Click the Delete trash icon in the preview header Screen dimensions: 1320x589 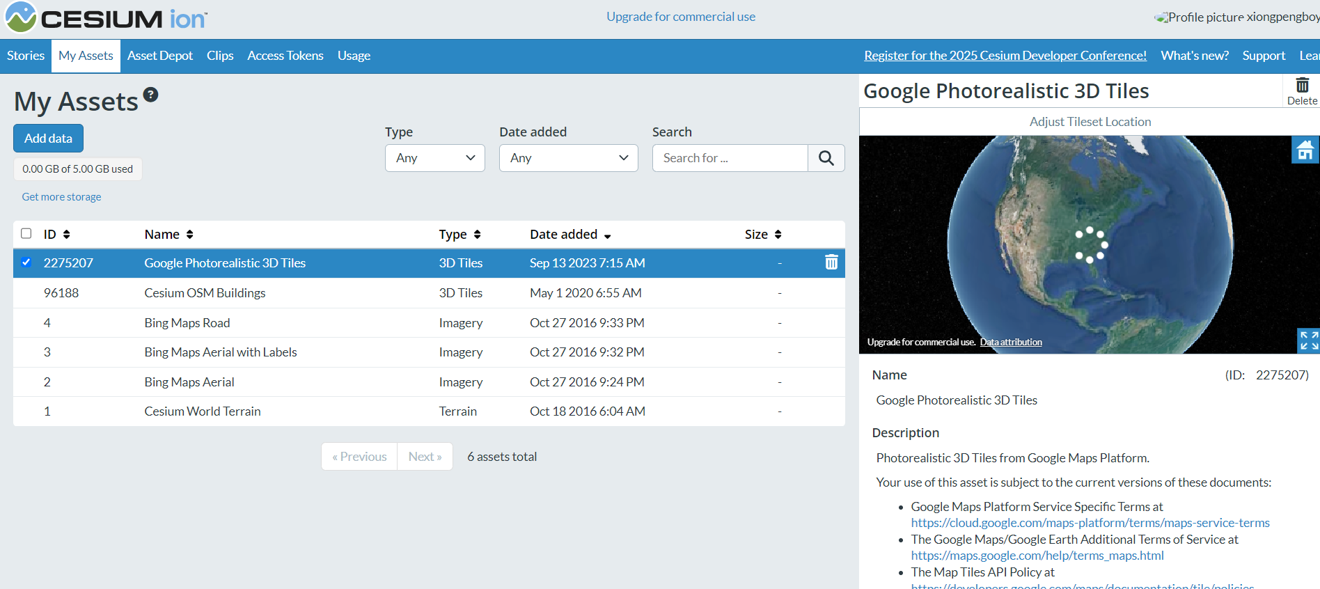pos(1302,91)
